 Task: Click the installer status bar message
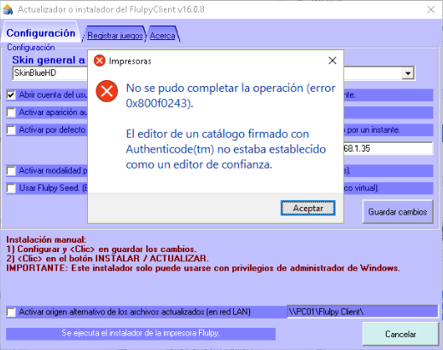(141, 333)
